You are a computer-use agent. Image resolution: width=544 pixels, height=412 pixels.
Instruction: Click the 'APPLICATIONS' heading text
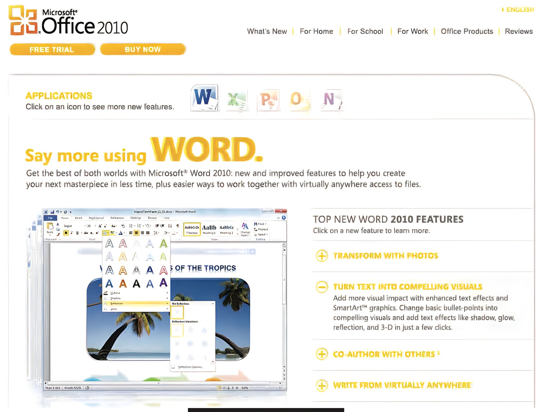pyautogui.click(x=59, y=96)
